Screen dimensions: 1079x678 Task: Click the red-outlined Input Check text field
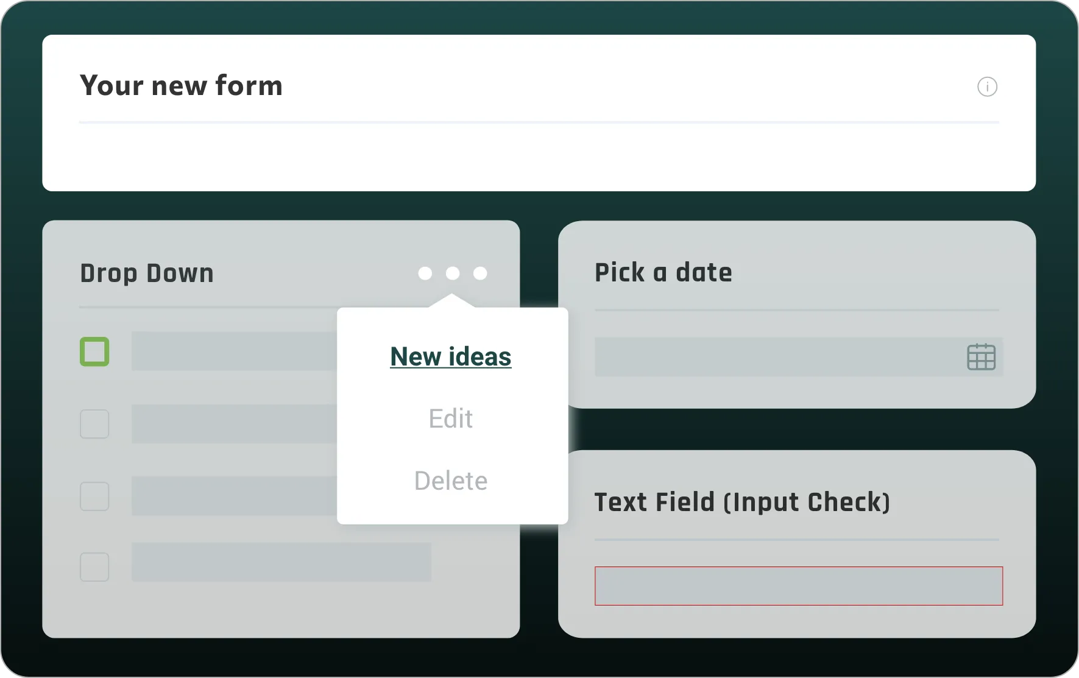click(798, 586)
